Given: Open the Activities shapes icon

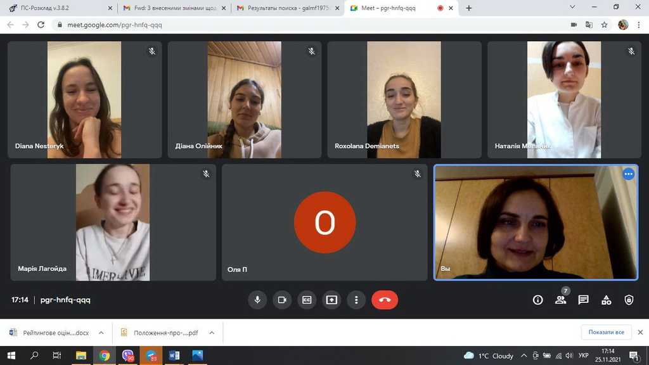Looking at the screenshot, I should click(607, 300).
